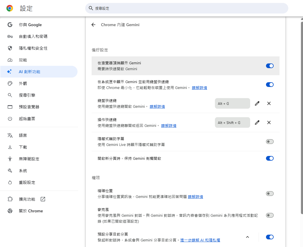
Task: Click the translate icon for 語言
Action: [x=10, y=135]
